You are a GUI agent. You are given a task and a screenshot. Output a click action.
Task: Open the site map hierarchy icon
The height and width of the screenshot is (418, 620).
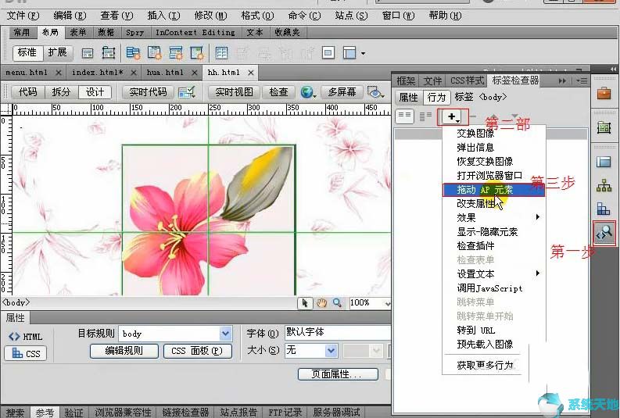[x=604, y=185]
